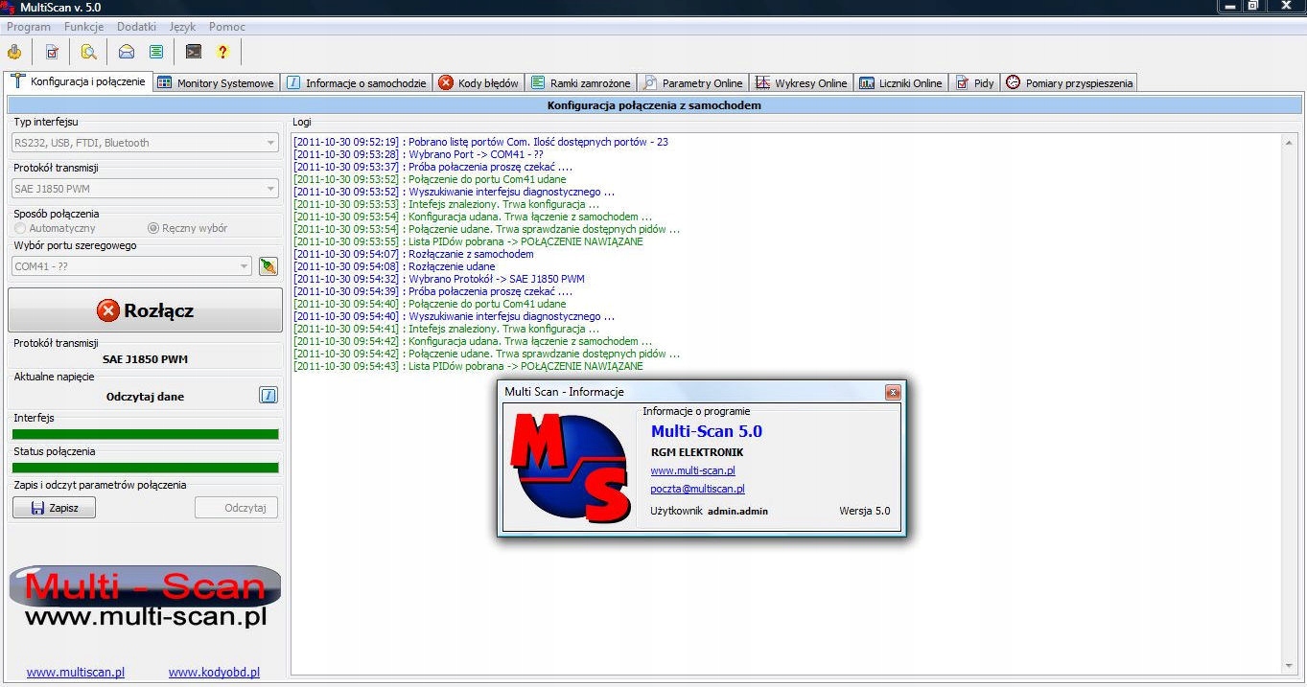This screenshot has height=687, width=1307.
Task: Switch to the Kody błędów tab
Action: pos(478,83)
